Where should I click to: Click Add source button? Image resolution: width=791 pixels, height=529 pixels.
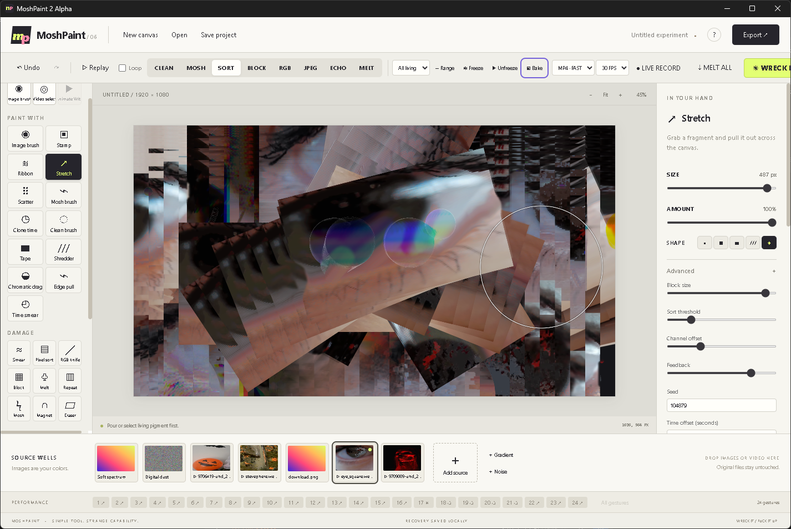[x=455, y=463]
